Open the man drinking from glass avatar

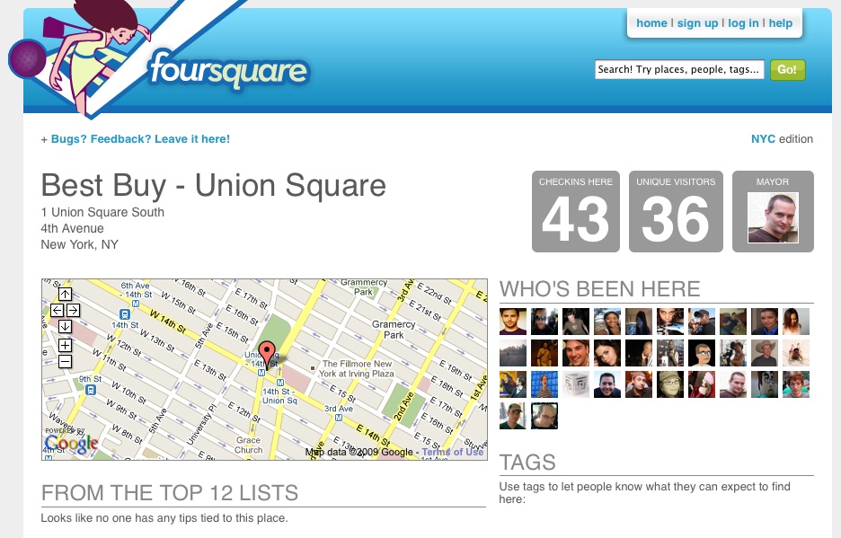point(702,322)
